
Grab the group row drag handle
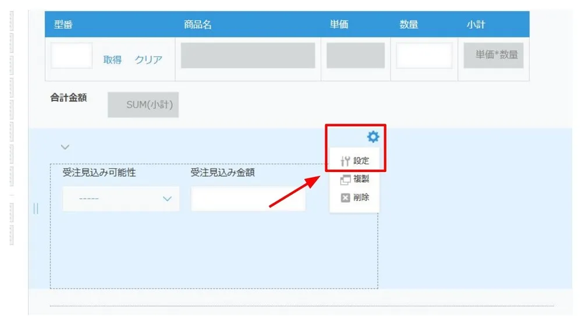36,209
